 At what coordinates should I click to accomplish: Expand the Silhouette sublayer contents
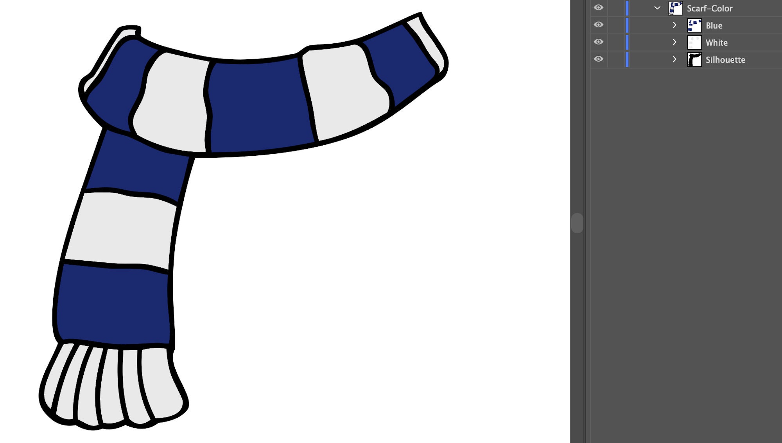pyautogui.click(x=675, y=59)
